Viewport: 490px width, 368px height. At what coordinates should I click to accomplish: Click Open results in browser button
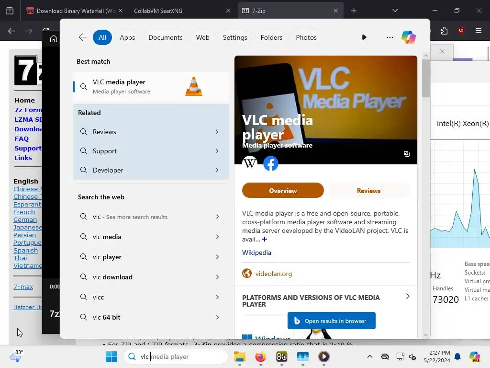(x=331, y=321)
